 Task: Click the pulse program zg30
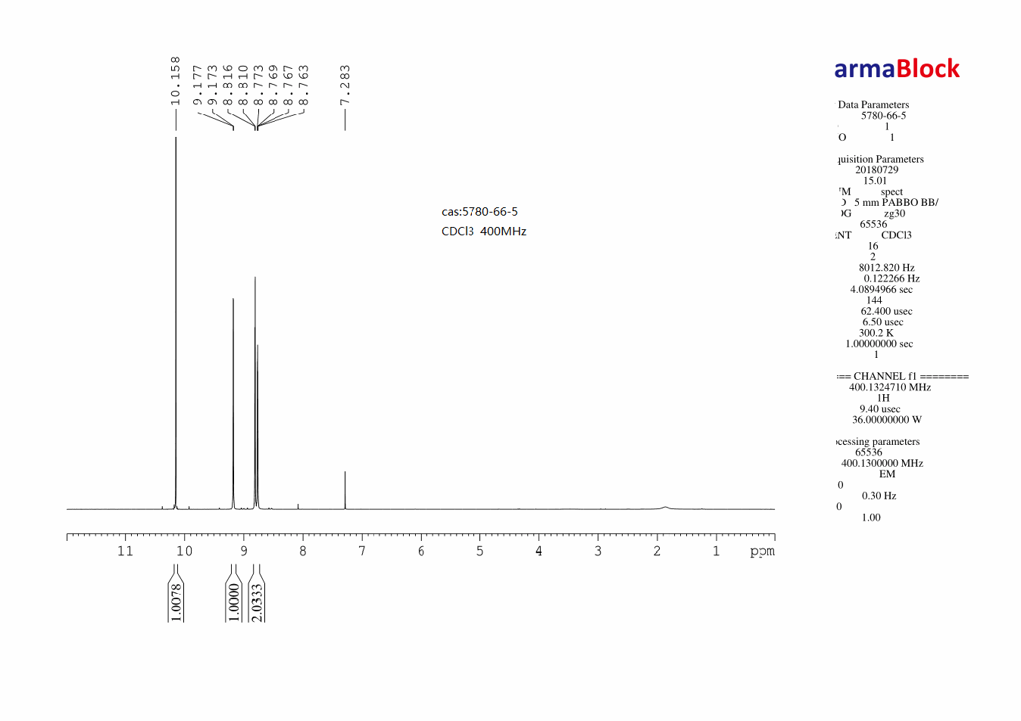tap(895, 213)
